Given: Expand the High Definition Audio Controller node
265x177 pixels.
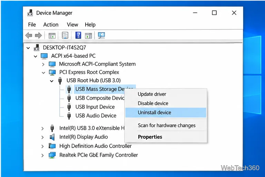Looking at the screenshot, I should tap(42, 146).
